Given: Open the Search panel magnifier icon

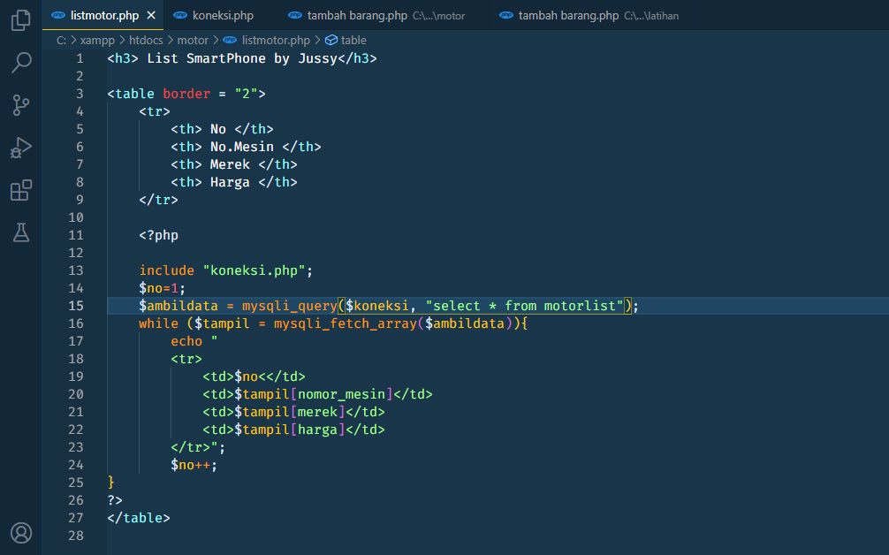Looking at the screenshot, I should 19,62.
